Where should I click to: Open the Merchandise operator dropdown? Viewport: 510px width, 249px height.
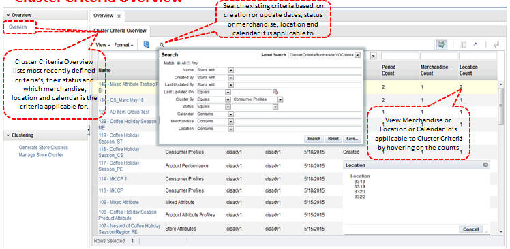click(x=230, y=121)
